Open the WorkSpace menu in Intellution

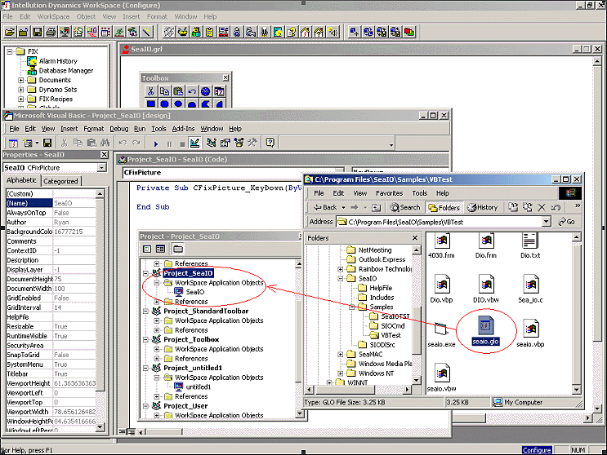pyautogui.click(x=53, y=16)
